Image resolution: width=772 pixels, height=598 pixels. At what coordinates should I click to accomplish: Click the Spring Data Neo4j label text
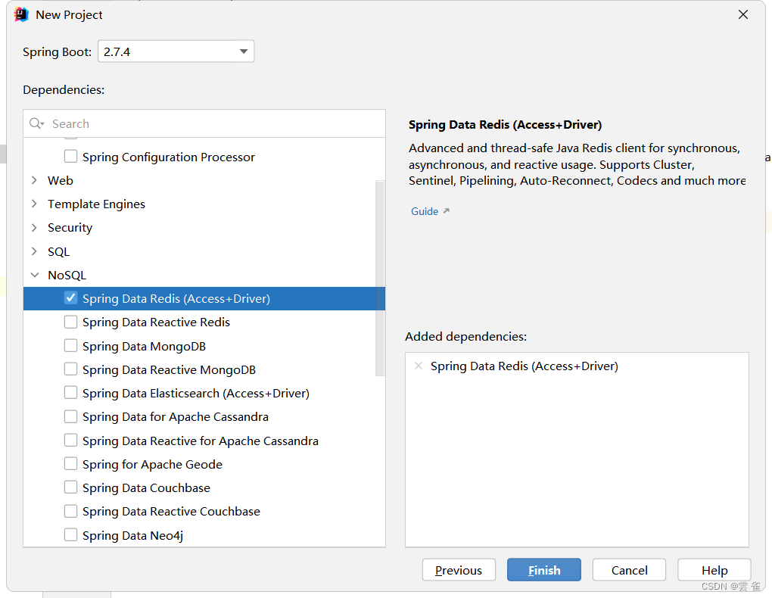click(x=133, y=535)
